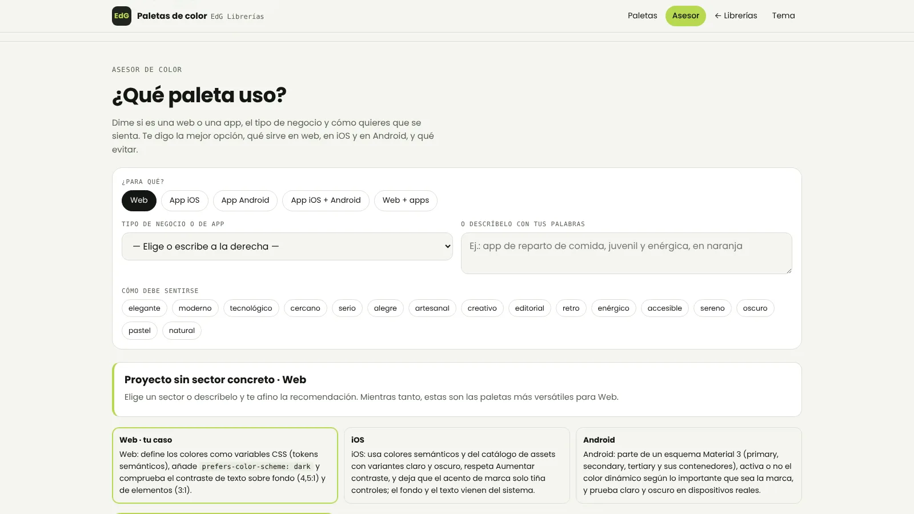Toggle the artesanal mood chip
Viewport: 914px width, 514px height.
[432, 308]
